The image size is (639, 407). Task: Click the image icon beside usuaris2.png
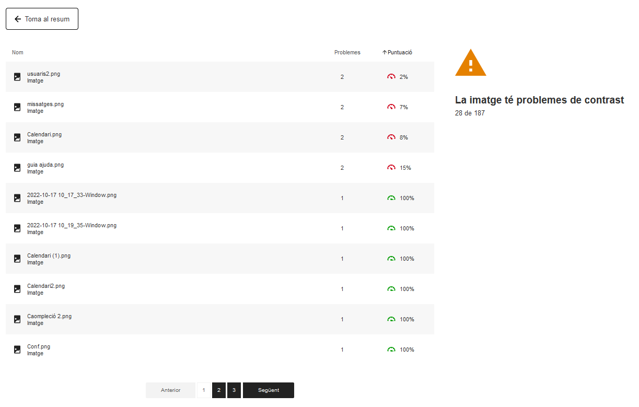[x=17, y=77]
